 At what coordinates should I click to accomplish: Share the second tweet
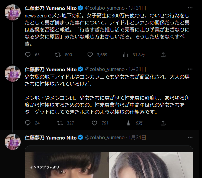tap(163, 123)
